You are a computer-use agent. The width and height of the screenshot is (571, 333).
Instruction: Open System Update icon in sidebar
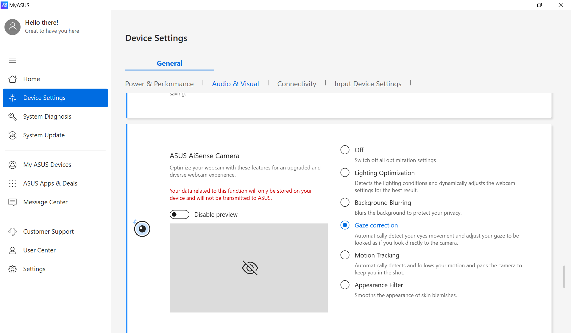point(13,135)
